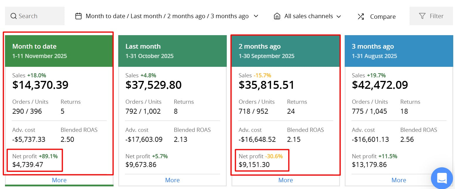Open More under Month to date card
This screenshot has height=189, width=455.
coord(59,180)
